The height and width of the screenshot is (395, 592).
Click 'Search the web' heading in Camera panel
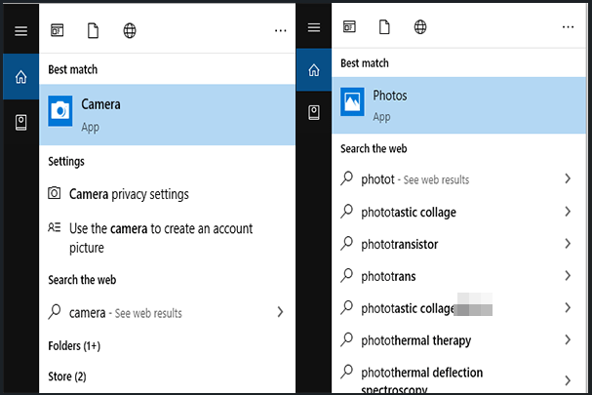(82, 280)
